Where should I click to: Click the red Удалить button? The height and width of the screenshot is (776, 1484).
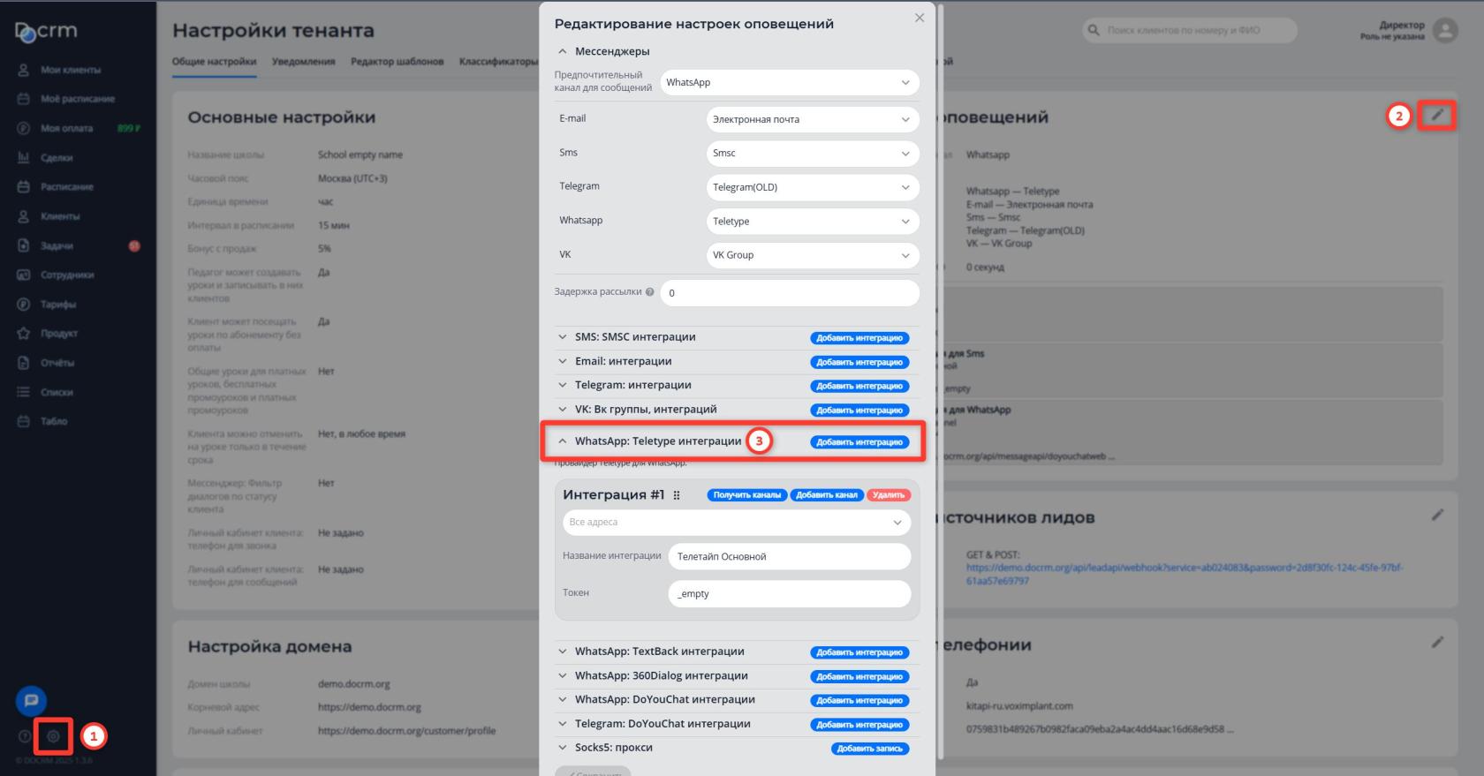(x=888, y=495)
